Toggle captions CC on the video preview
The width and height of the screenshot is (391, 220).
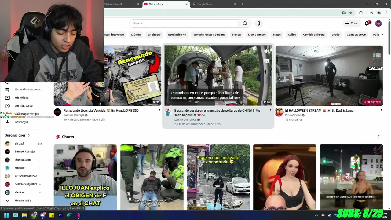pyautogui.click(x=266, y=61)
